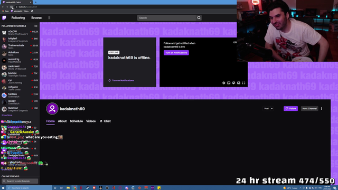
Task: Open summit1g channel in sidebar
Action: (20, 61)
